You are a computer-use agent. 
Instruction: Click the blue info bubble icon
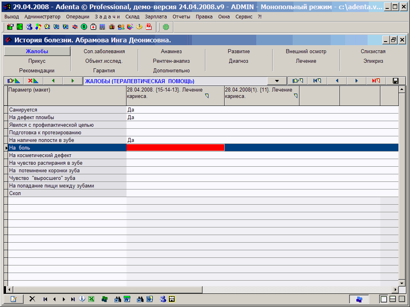82,299
